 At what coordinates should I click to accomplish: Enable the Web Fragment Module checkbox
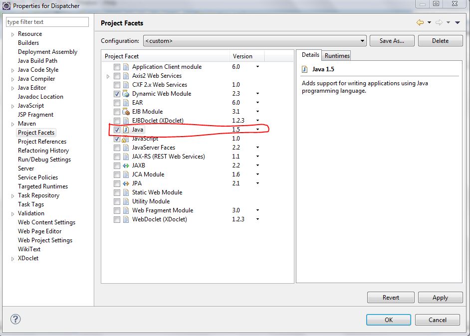pos(117,210)
